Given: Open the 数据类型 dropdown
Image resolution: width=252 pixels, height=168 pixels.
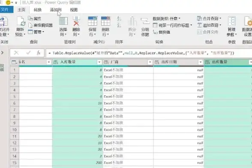Looking at the screenshot, I should click(x=166, y=19).
